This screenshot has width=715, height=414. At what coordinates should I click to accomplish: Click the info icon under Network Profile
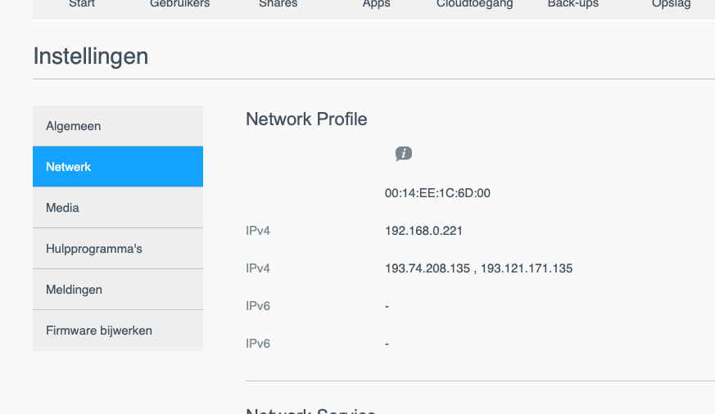point(403,154)
